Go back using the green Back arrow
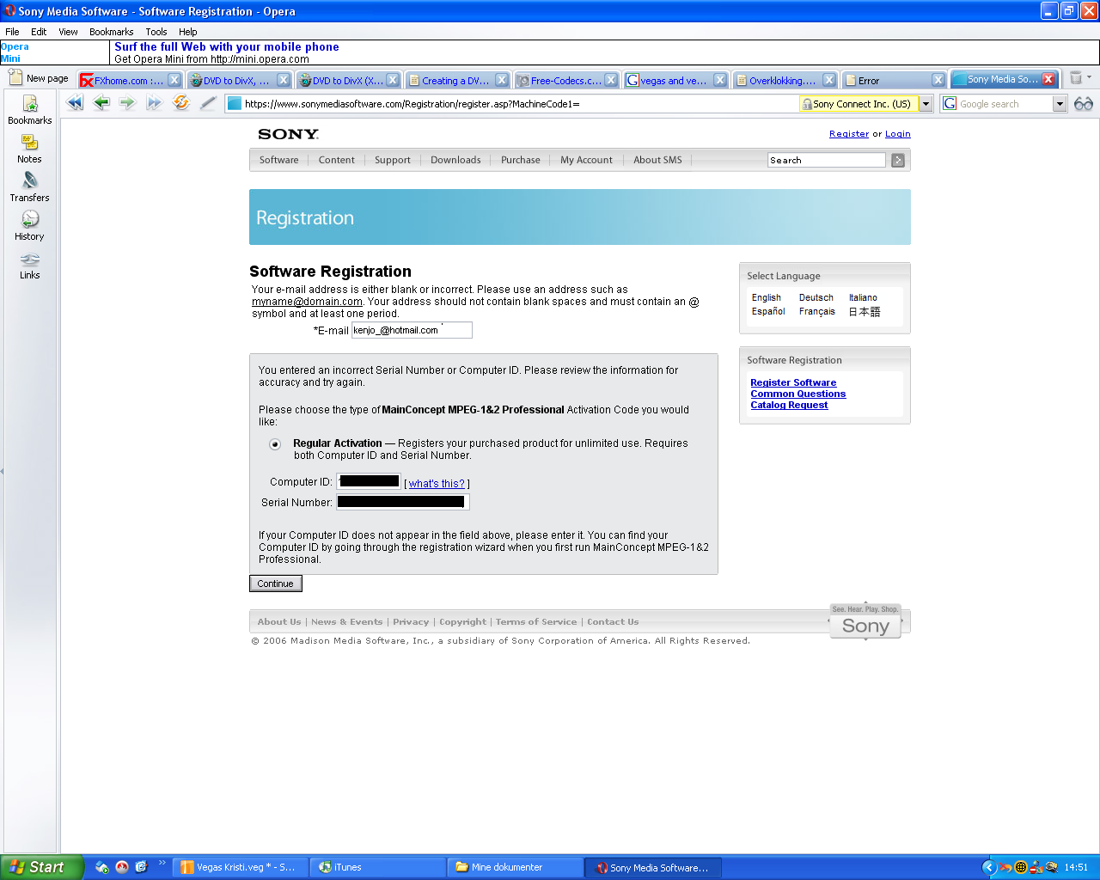 pyautogui.click(x=101, y=103)
